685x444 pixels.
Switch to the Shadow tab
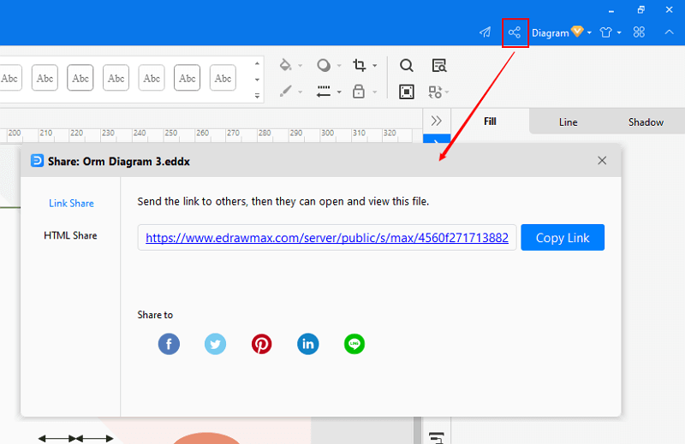coord(646,122)
